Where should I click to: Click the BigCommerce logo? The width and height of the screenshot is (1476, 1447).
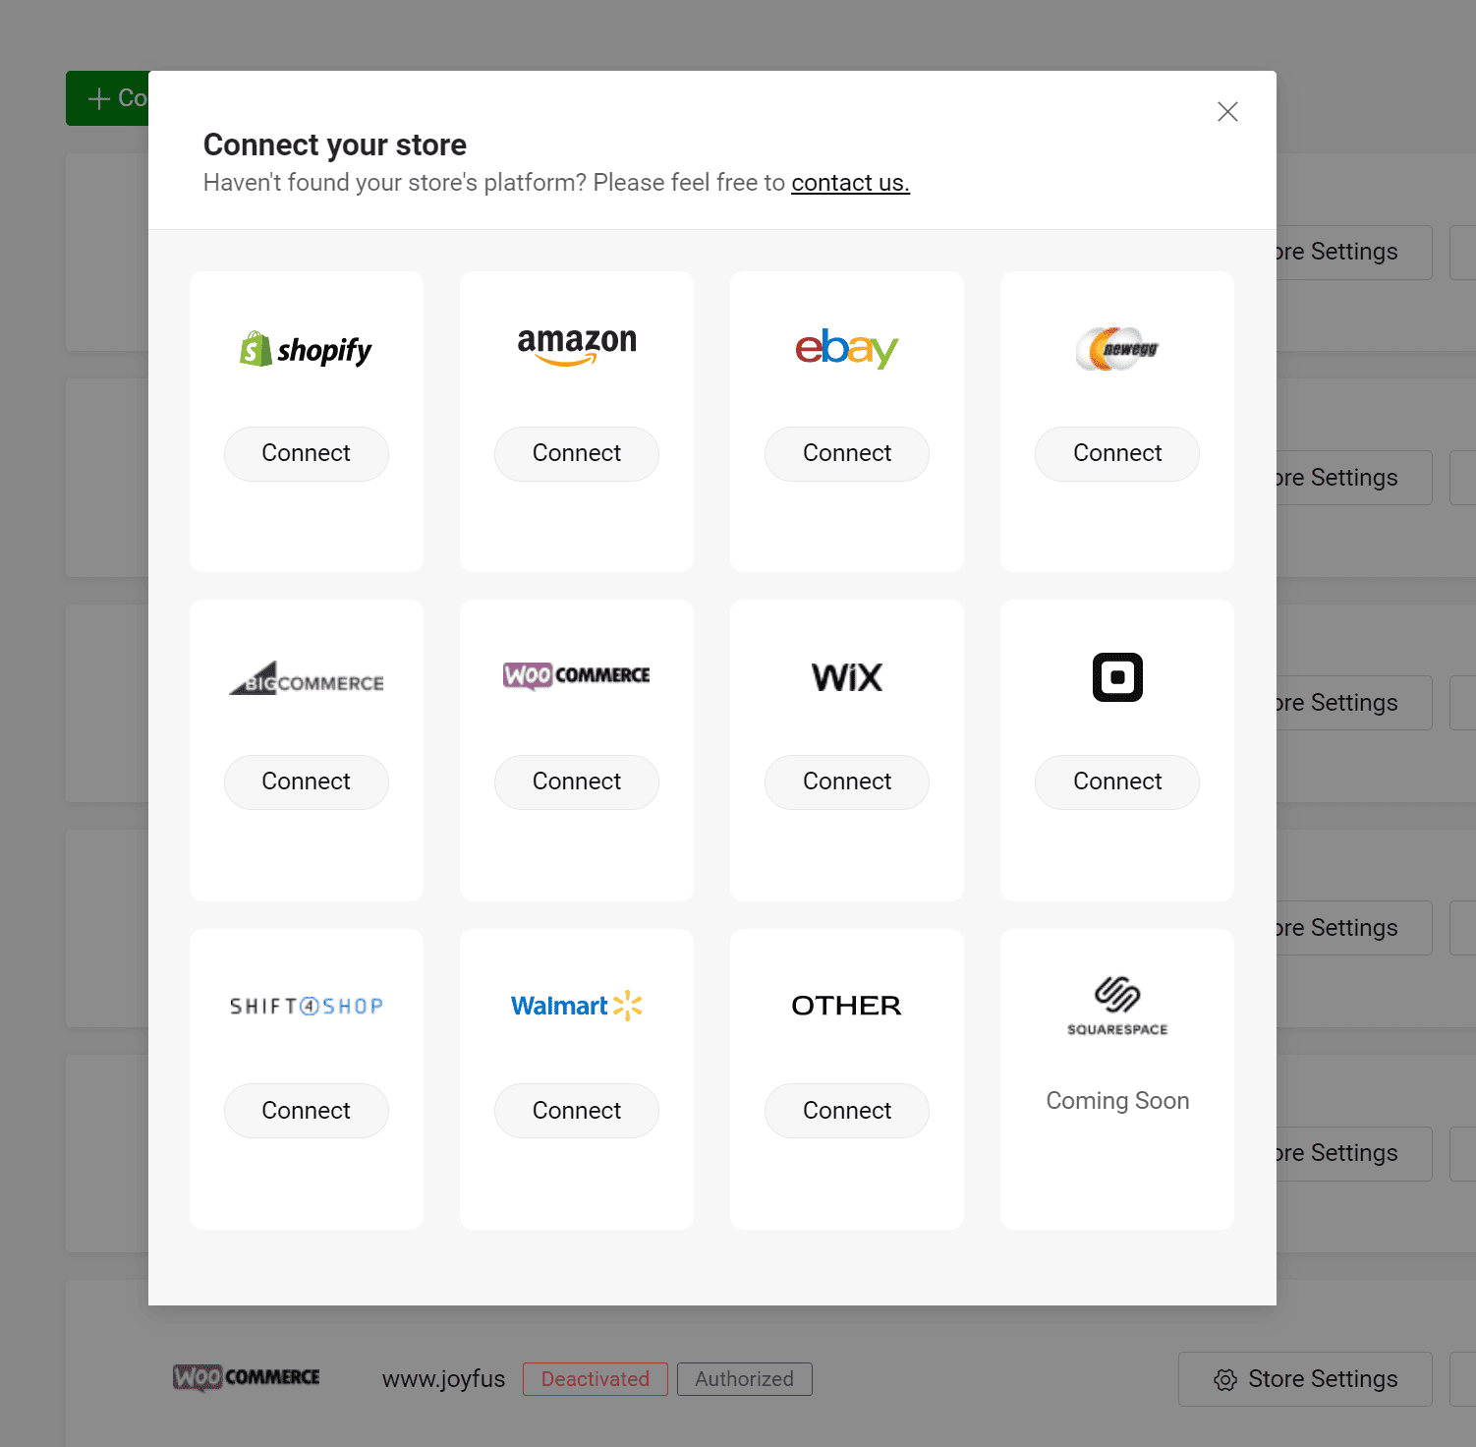[306, 678]
